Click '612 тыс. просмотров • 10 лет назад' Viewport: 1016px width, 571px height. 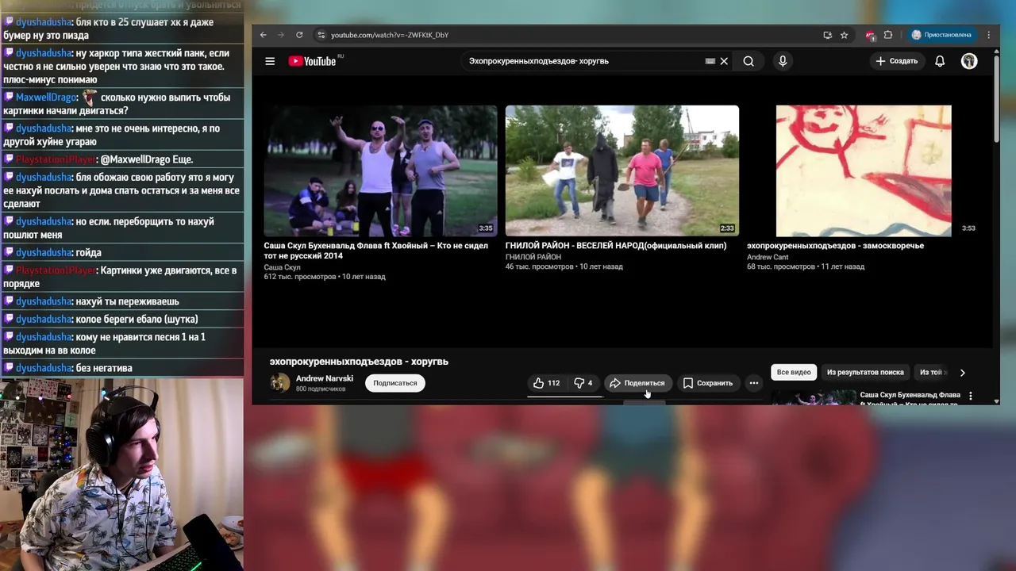point(325,277)
